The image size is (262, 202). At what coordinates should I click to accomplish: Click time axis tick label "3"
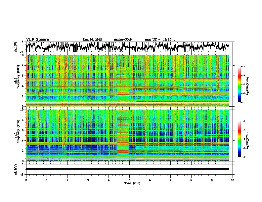point(88,180)
